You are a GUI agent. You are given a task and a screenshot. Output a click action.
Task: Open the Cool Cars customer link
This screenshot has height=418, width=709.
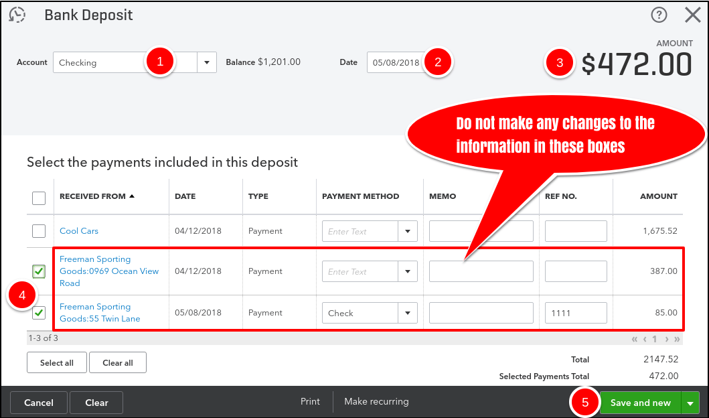coord(79,231)
